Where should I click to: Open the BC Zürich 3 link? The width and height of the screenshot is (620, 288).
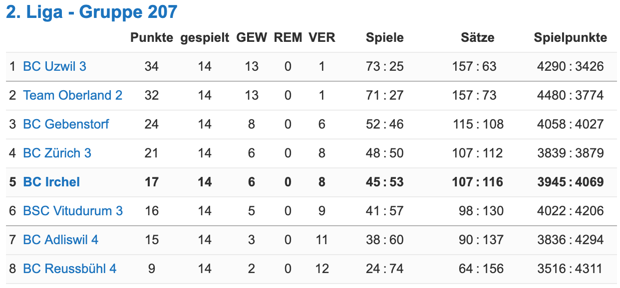click(x=57, y=153)
